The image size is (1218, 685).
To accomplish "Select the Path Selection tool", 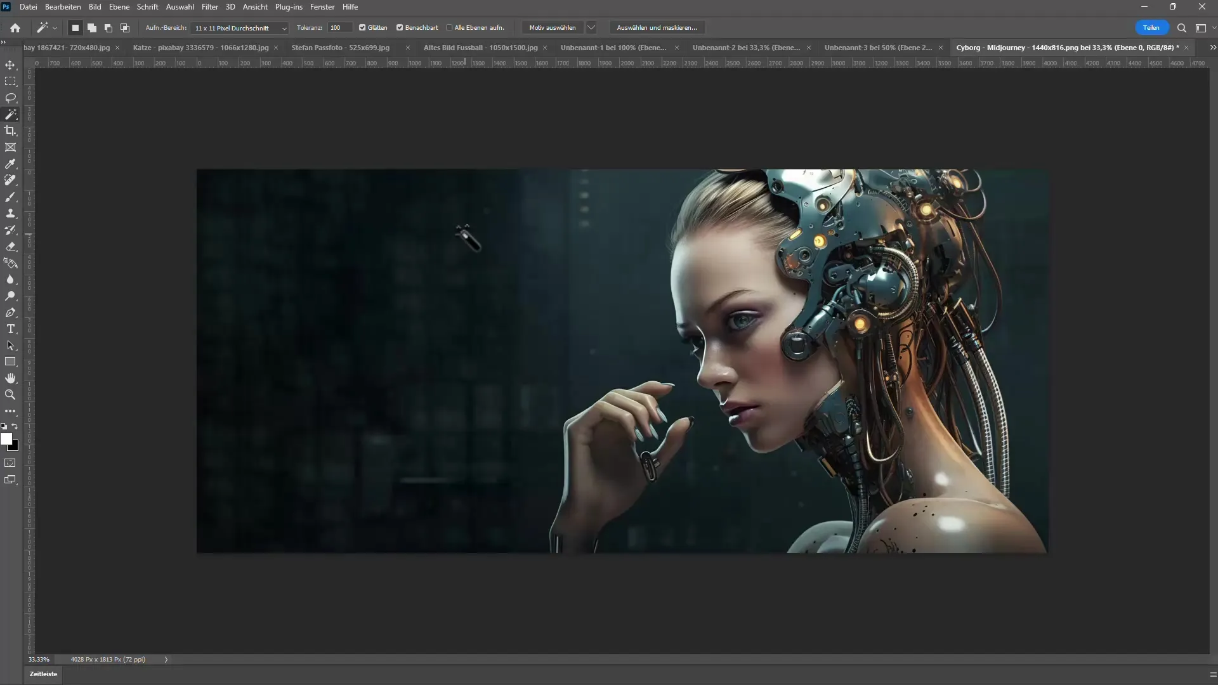I will [x=10, y=345].
